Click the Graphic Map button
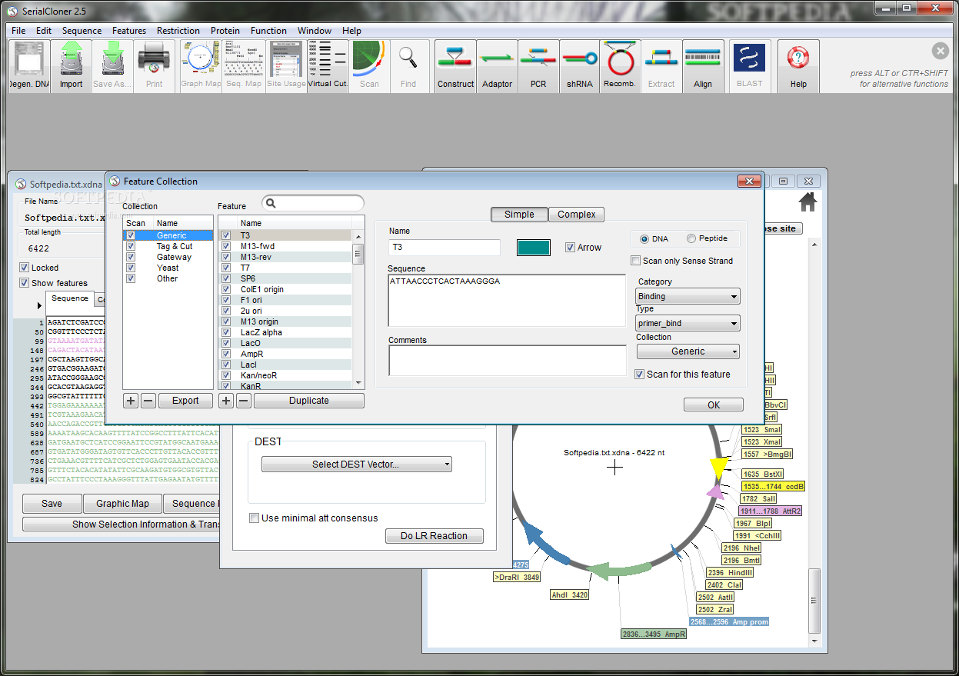The width and height of the screenshot is (959, 676). pyautogui.click(x=123, y=504)
